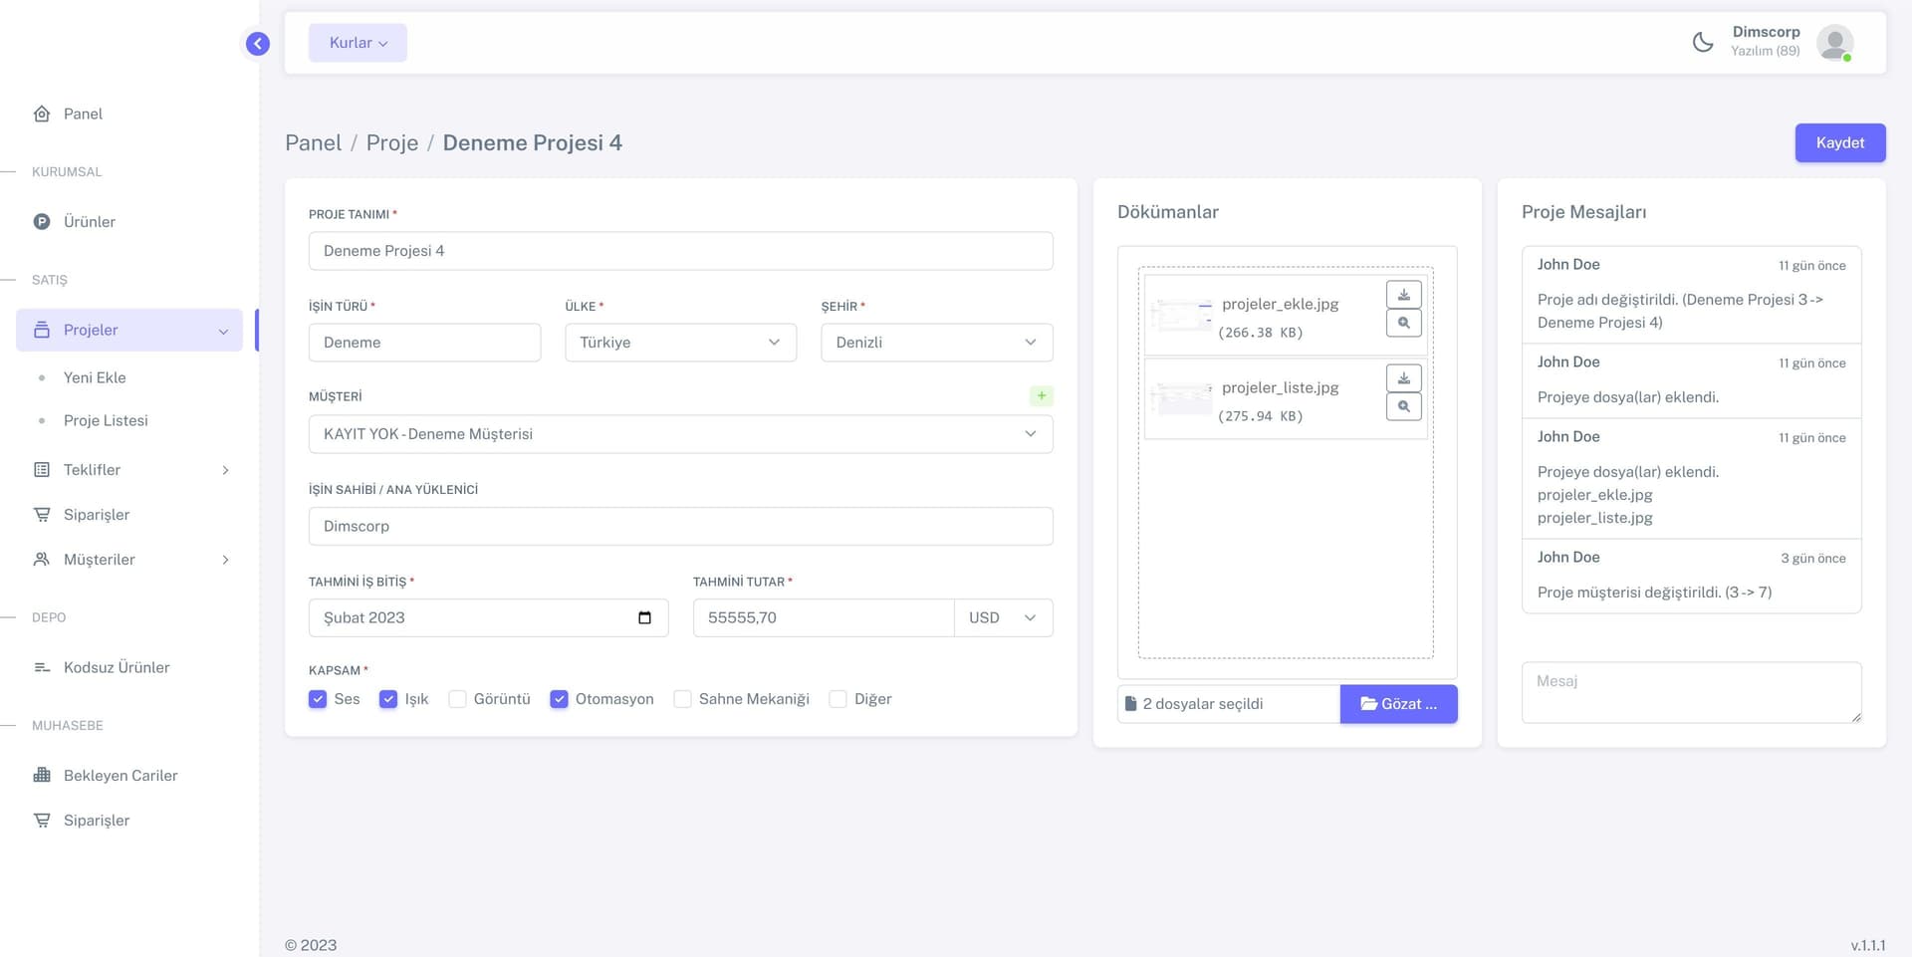Viewport: 1912px width, 957px height.
Task: Check the Sahne Mekaniği option
Action: pos(683,699)
